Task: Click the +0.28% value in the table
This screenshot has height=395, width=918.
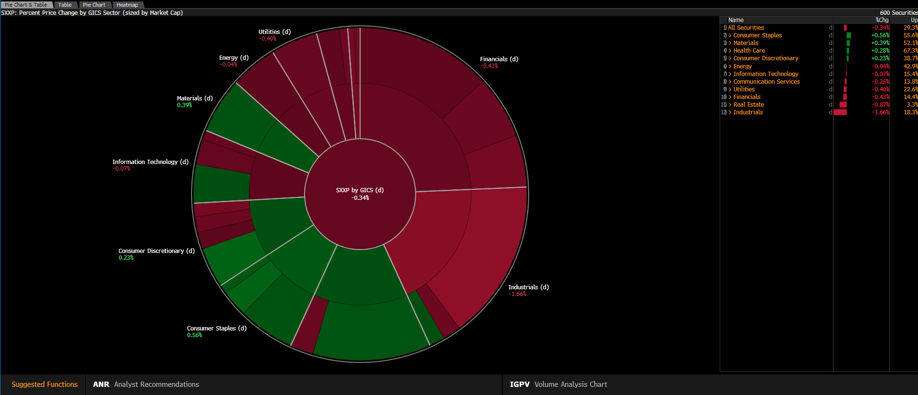Action: pos(880,51)
